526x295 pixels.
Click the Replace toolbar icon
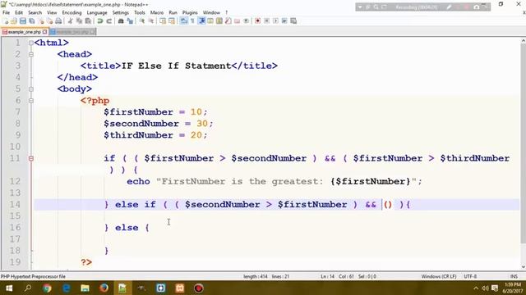(x=131, y=21)
